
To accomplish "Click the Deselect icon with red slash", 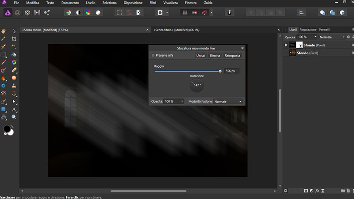I will (129, 13).
